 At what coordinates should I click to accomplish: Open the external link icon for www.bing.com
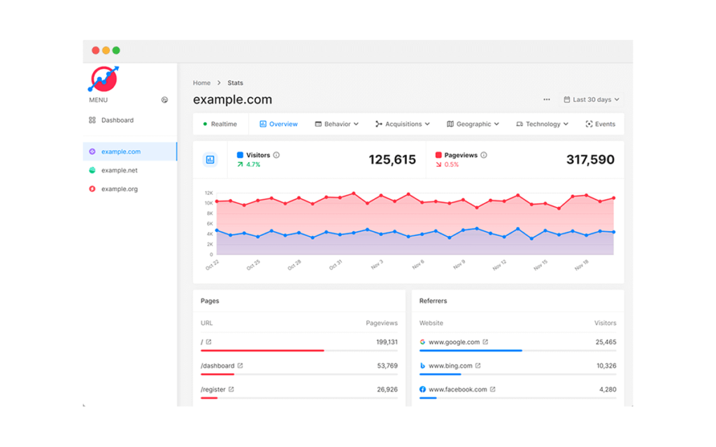coord(478,365)
